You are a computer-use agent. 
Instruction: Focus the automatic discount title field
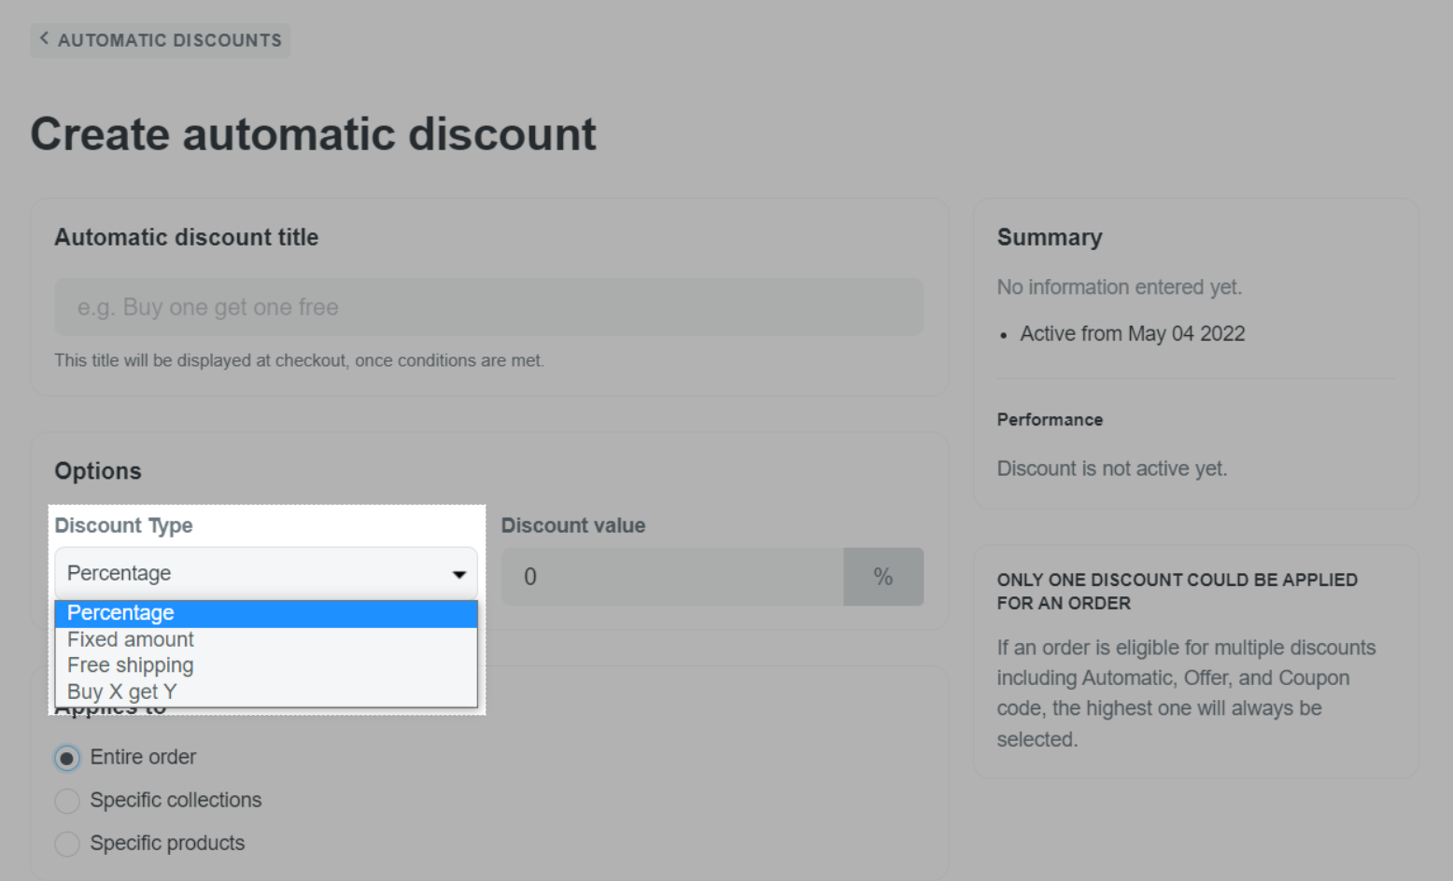tap(488, 307)
